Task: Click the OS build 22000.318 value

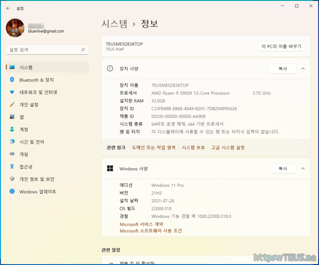Action: click(162, 209)
